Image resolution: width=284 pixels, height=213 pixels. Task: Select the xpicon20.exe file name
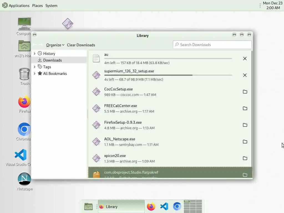coord(115,156)
